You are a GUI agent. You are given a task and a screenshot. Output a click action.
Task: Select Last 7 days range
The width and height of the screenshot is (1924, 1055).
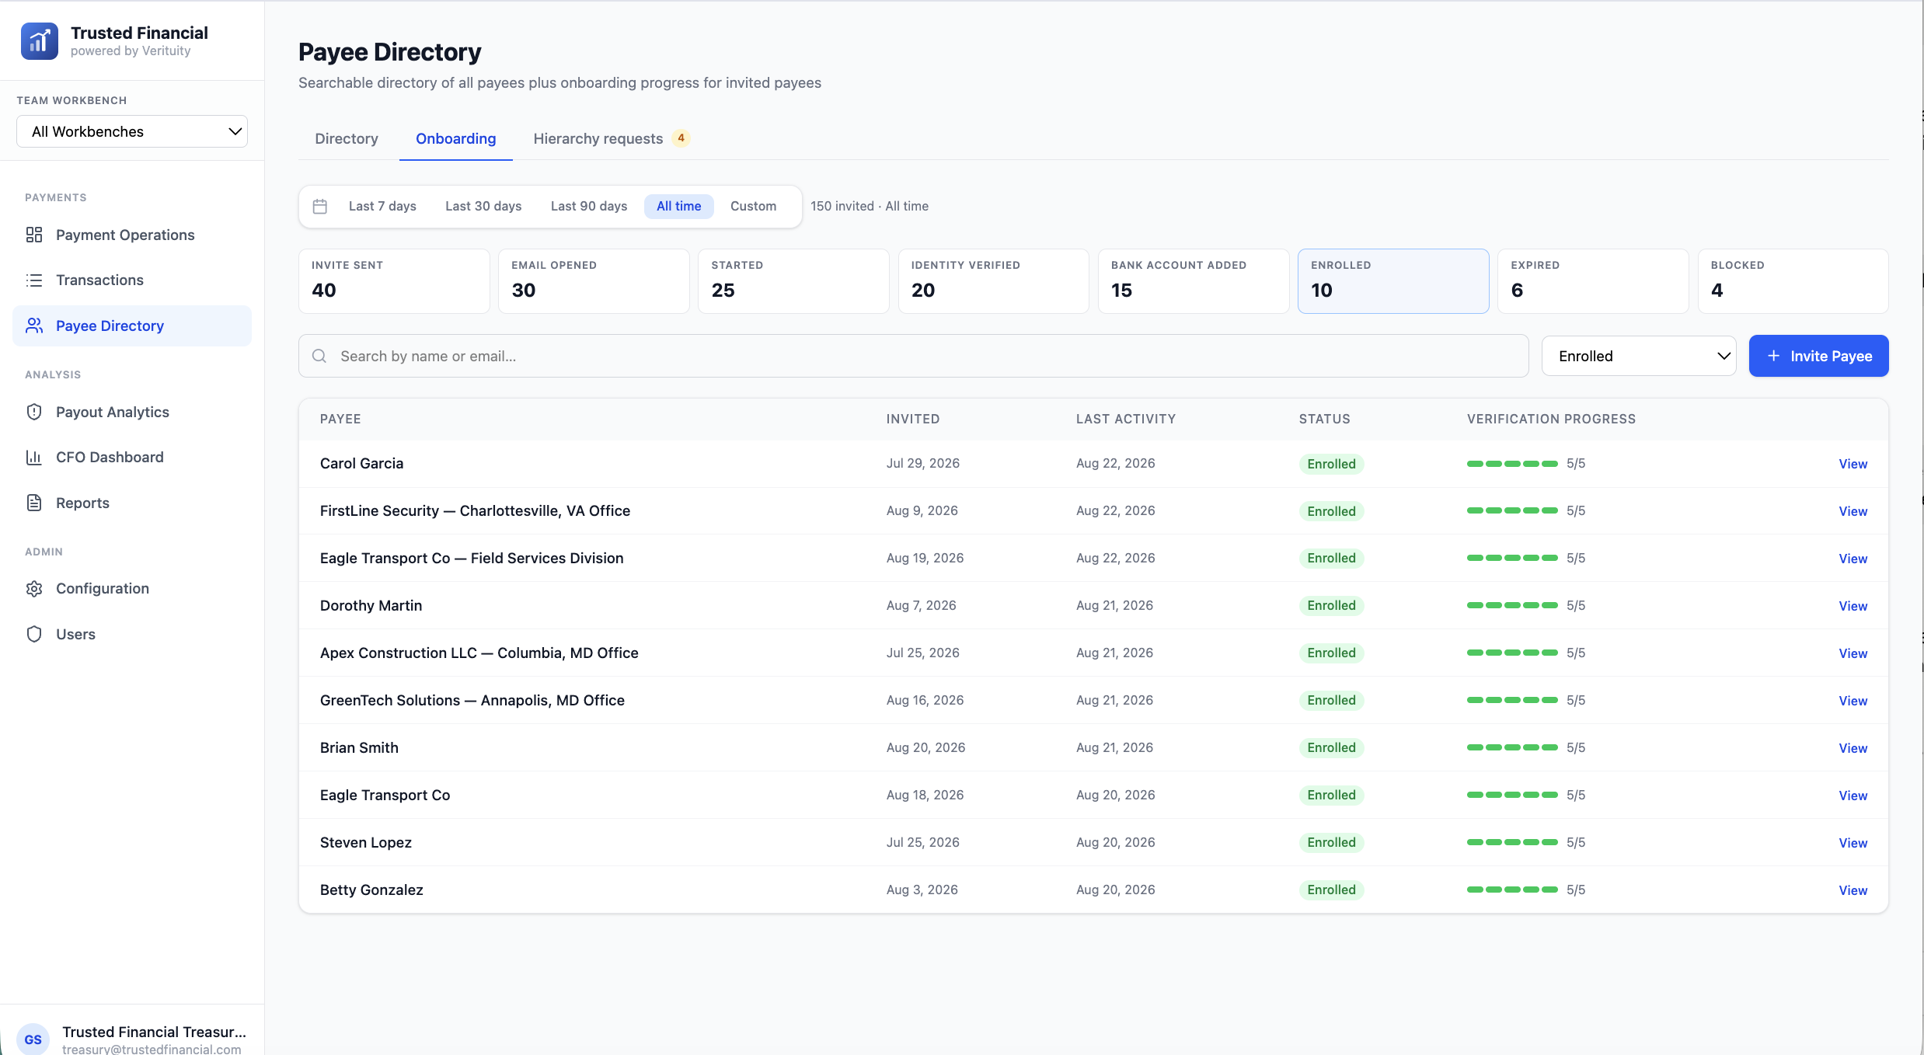382,206
